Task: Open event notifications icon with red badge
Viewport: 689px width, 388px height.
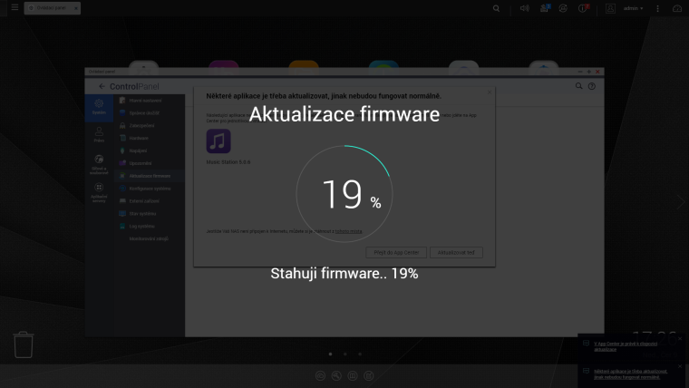Action: click(583, 8)
